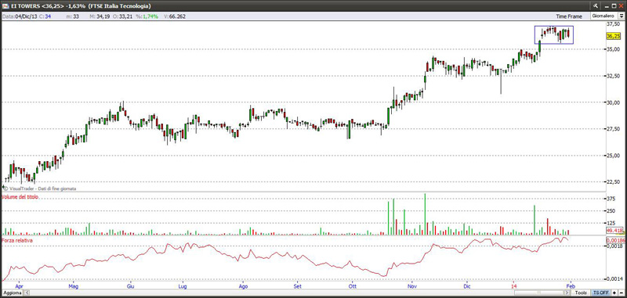Click the 'Giu' month label on the time axis
The image size is (627, 298).
(x=130, y=286)
